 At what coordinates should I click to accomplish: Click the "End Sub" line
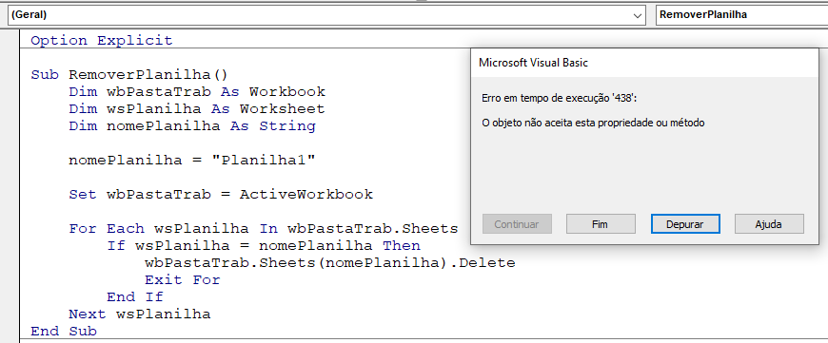(x=64, y=331)
